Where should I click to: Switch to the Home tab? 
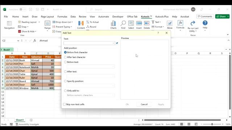[x=16, y=17]
